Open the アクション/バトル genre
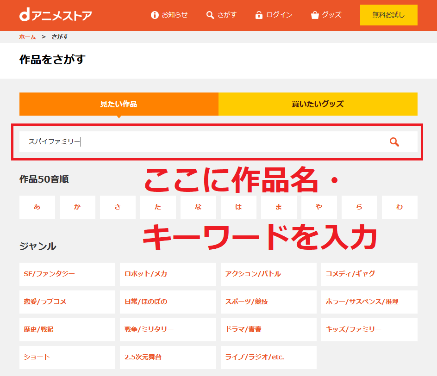Screen dimensions: 437x376 [x=268, y=274]
